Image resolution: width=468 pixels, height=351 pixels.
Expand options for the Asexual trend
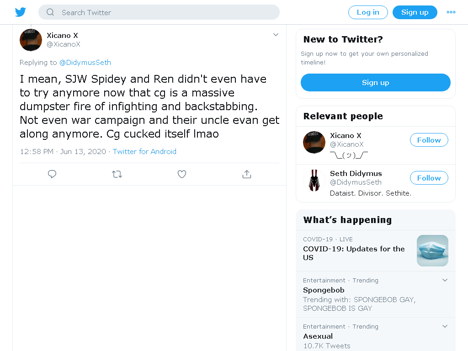(445, 326)
